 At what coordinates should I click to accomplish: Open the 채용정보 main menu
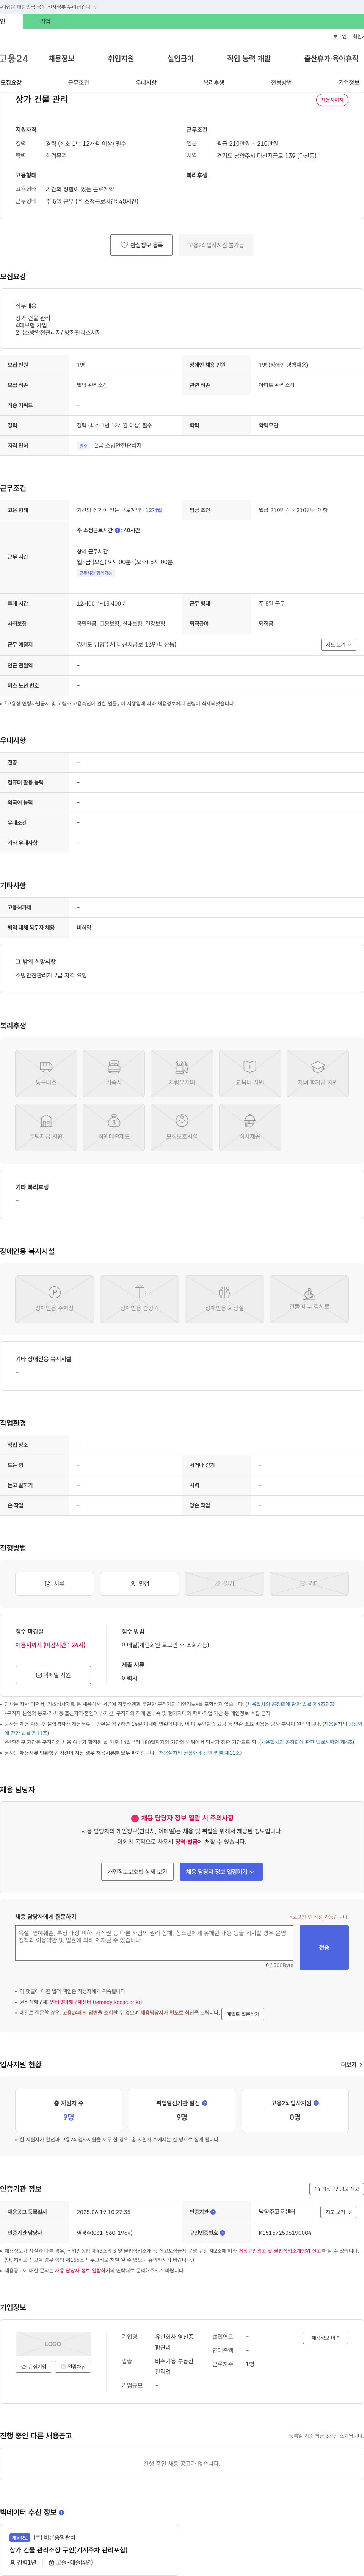click(61, 59)
